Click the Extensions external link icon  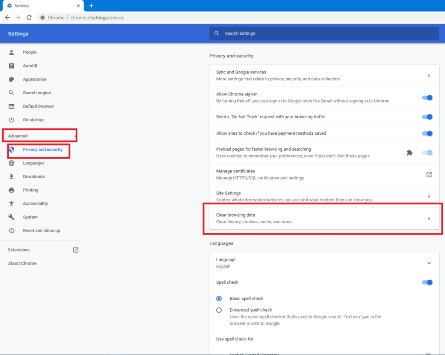(x=76, y=250)
